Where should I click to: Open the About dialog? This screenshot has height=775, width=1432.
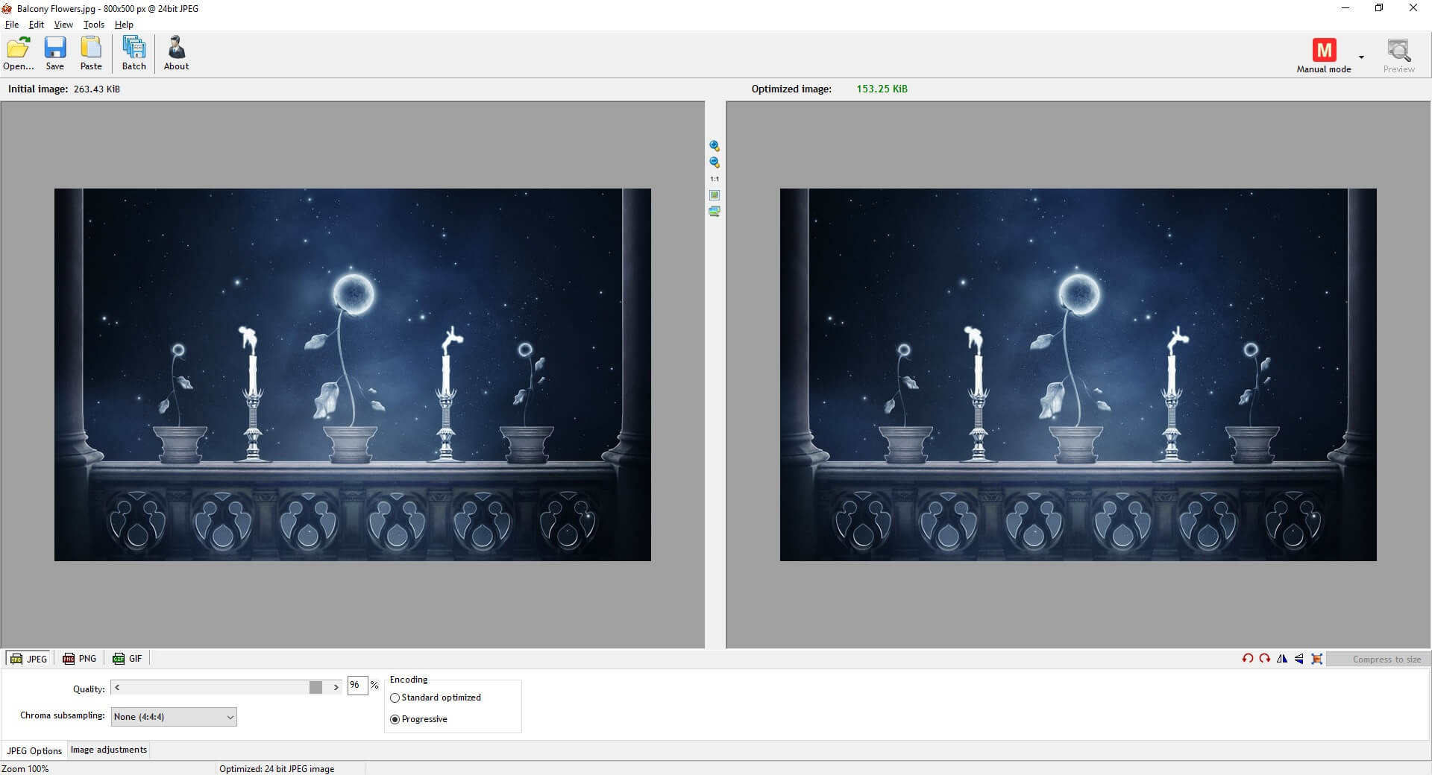(x=177, y=54)
